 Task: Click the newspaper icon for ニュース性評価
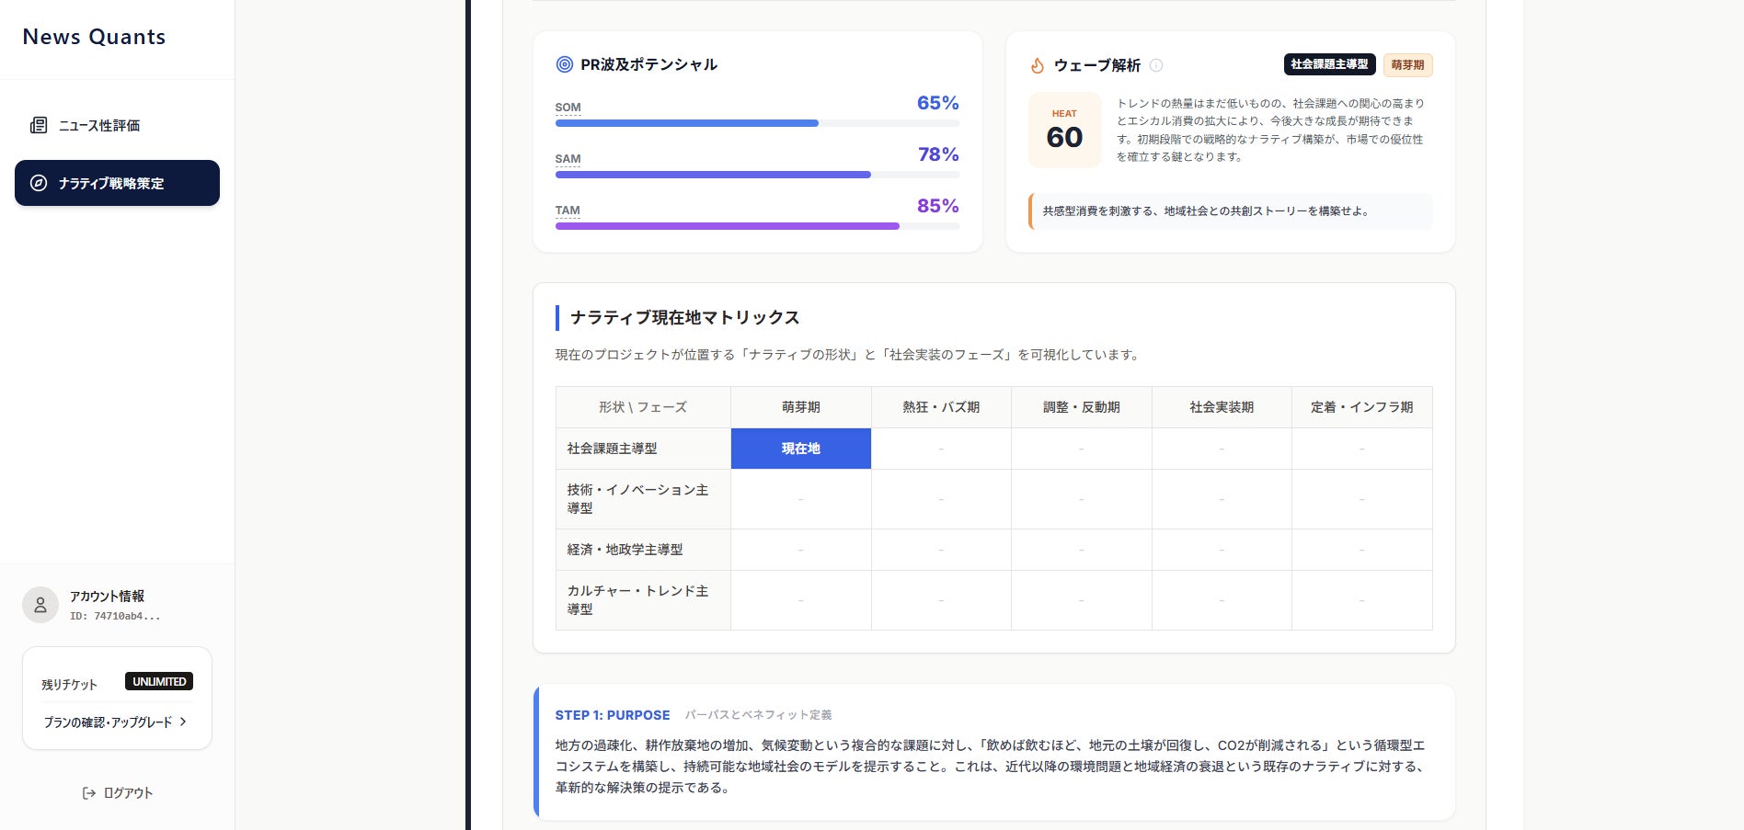pyautogui.click(x=39, y=125)
